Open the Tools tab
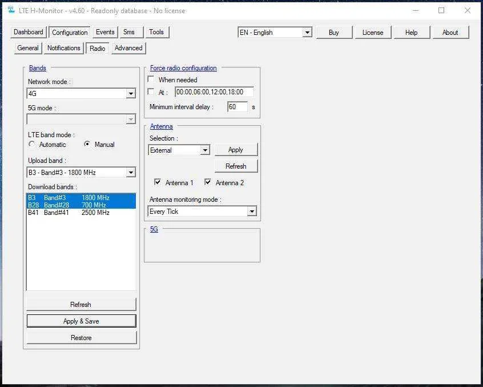 click(156, 32)
